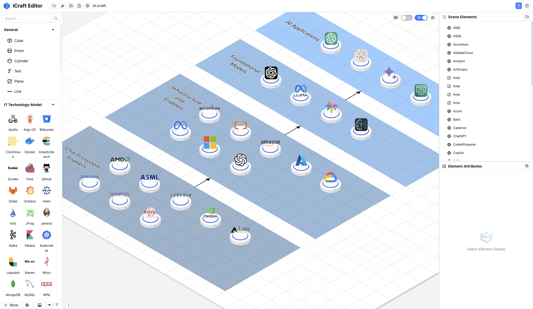Expand the IT Technology-Model section
The image size is (533, 309).
53,104
